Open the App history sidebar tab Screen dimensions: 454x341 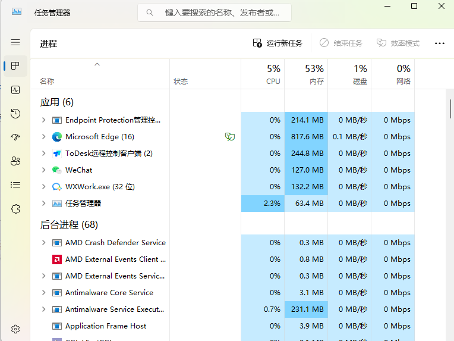tap(15, 114)
